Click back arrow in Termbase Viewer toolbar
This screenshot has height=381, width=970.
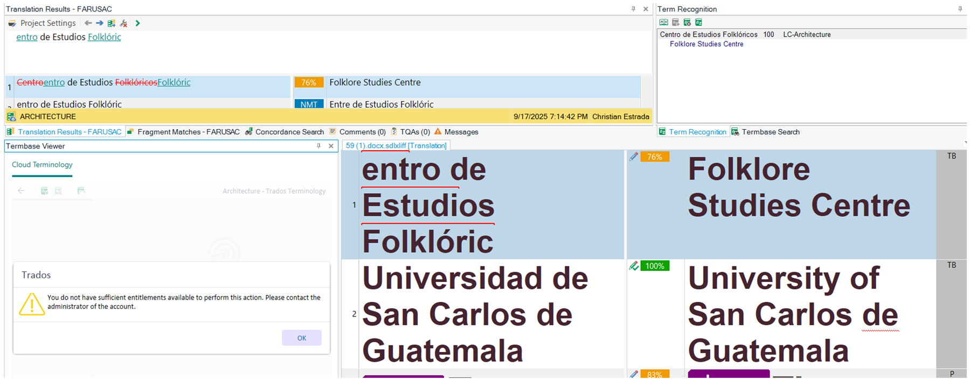tap(22, 191)
